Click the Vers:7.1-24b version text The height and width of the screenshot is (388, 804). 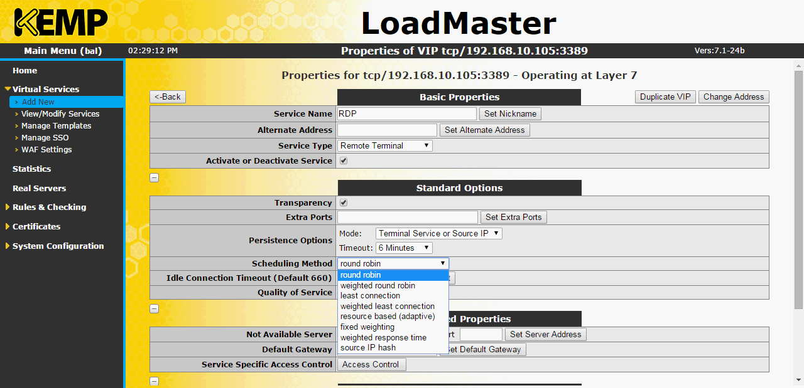point(720,51)
